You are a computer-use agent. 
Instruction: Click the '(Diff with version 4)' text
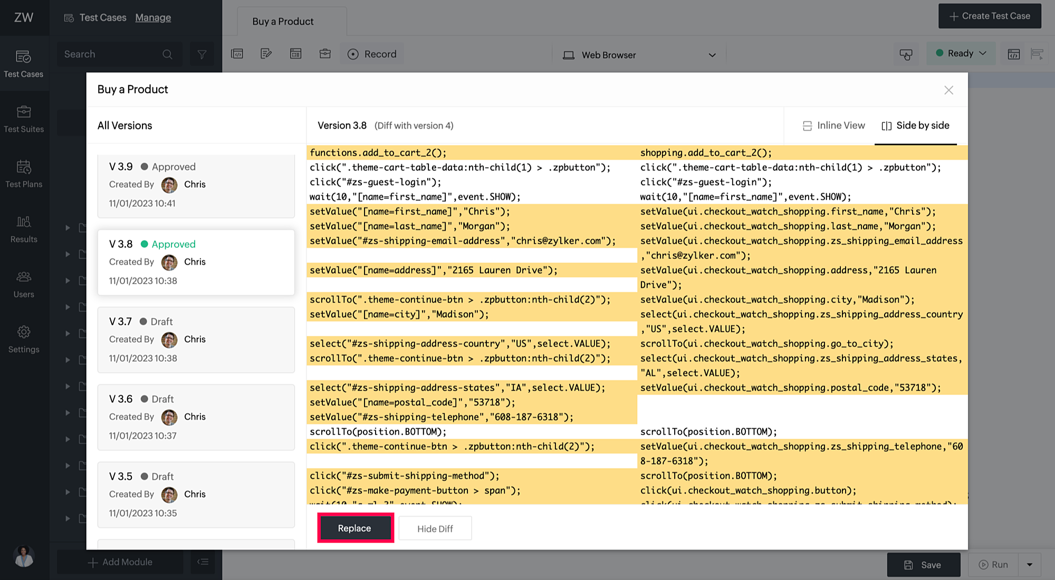(x=414, y=125)
